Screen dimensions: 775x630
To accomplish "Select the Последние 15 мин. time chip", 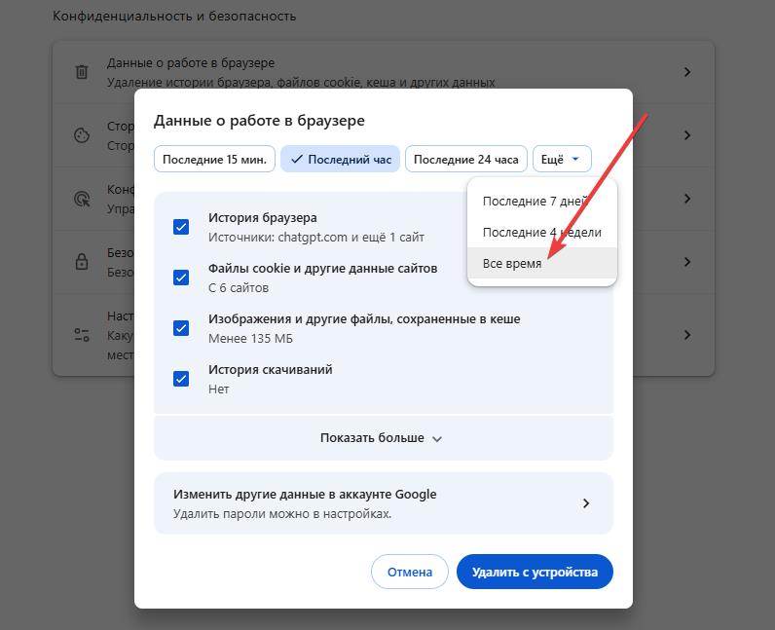I will (214, 159).
